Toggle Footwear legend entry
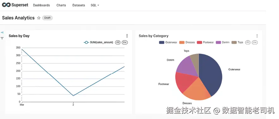The height and width of the screenshot is (119, 279). [x=205, y=42]
